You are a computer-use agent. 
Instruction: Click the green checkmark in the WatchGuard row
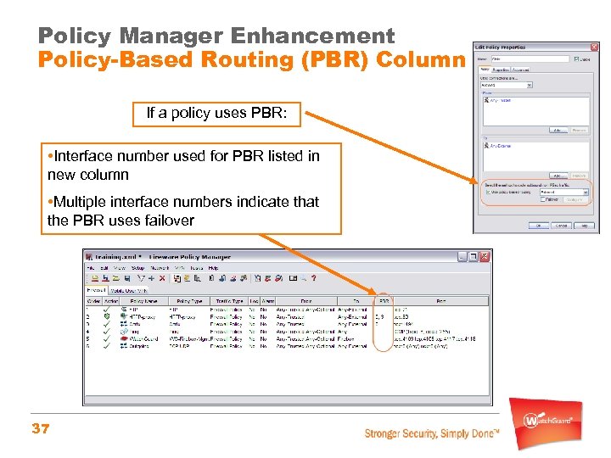point(107,338)
